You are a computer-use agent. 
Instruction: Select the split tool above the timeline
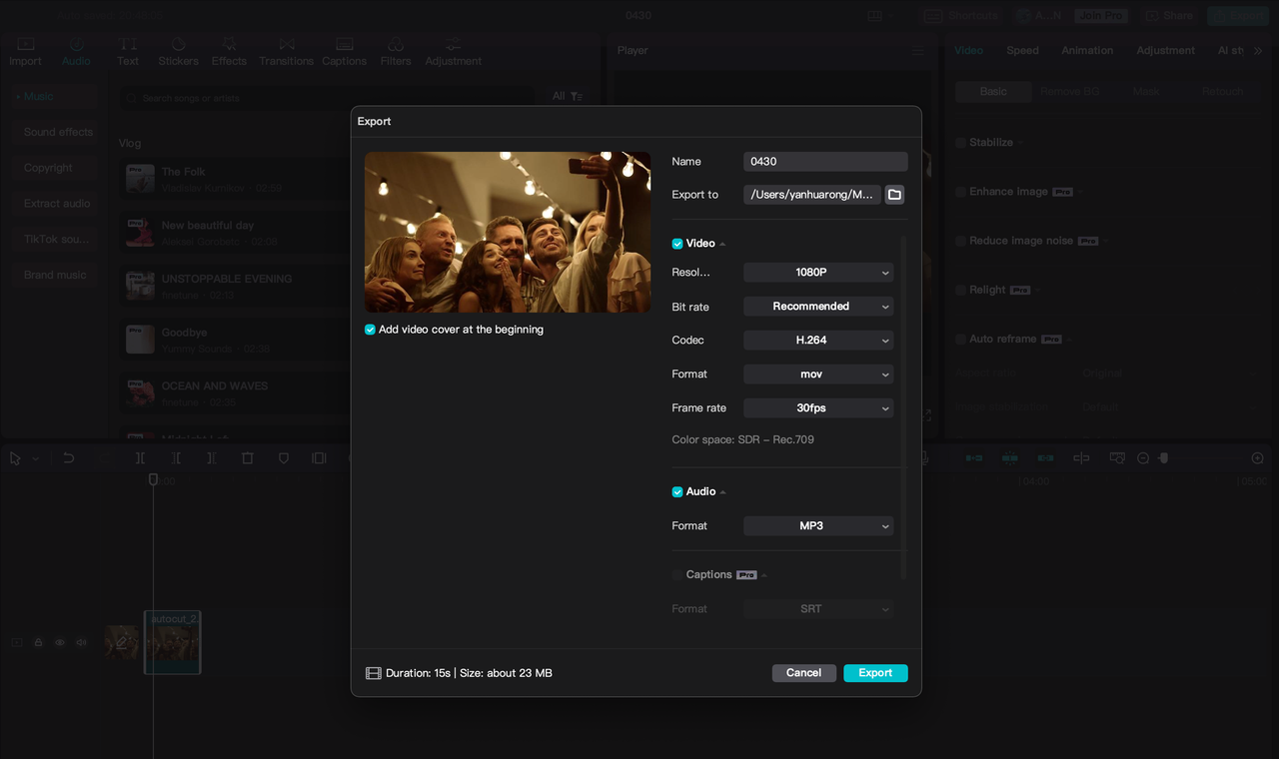(140, 457)
